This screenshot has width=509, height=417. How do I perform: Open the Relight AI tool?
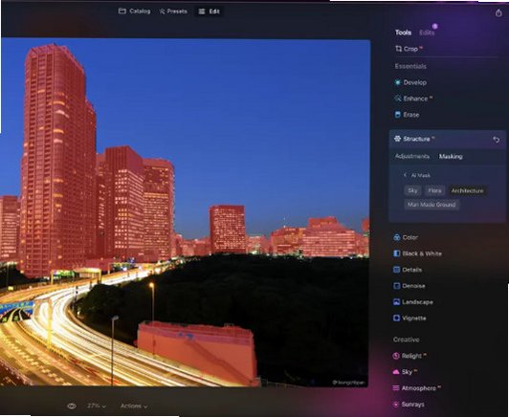[409, 356]
